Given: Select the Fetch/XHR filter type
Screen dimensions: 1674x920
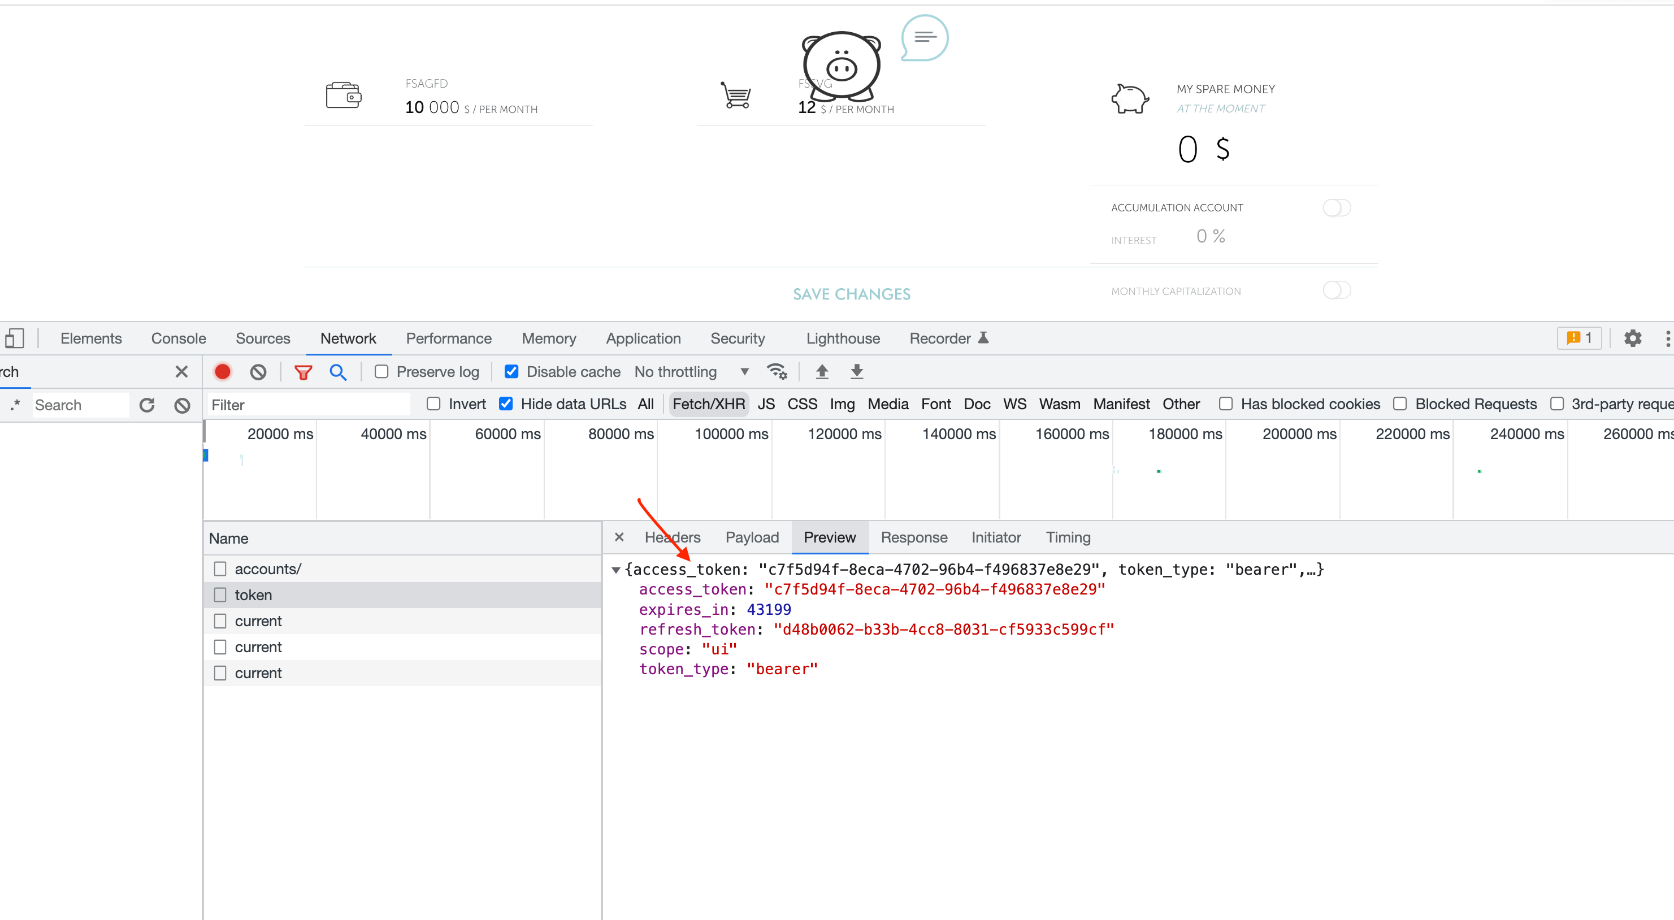Looking at the screenshot, I should (708, 404).
